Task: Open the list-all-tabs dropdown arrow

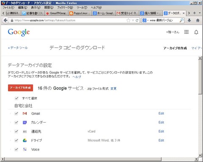Action: coord(200,13)
